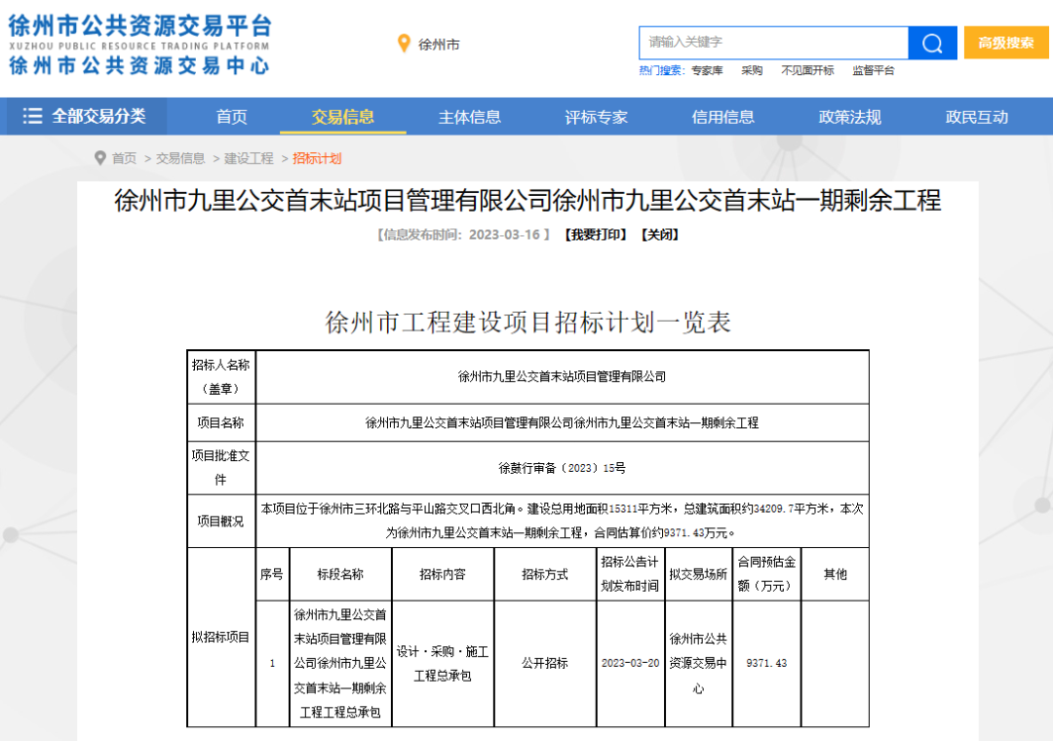The image size is (1053, 741).
Task: Go to the 首页 navigation tab
Action: click(x=232, y=117)
